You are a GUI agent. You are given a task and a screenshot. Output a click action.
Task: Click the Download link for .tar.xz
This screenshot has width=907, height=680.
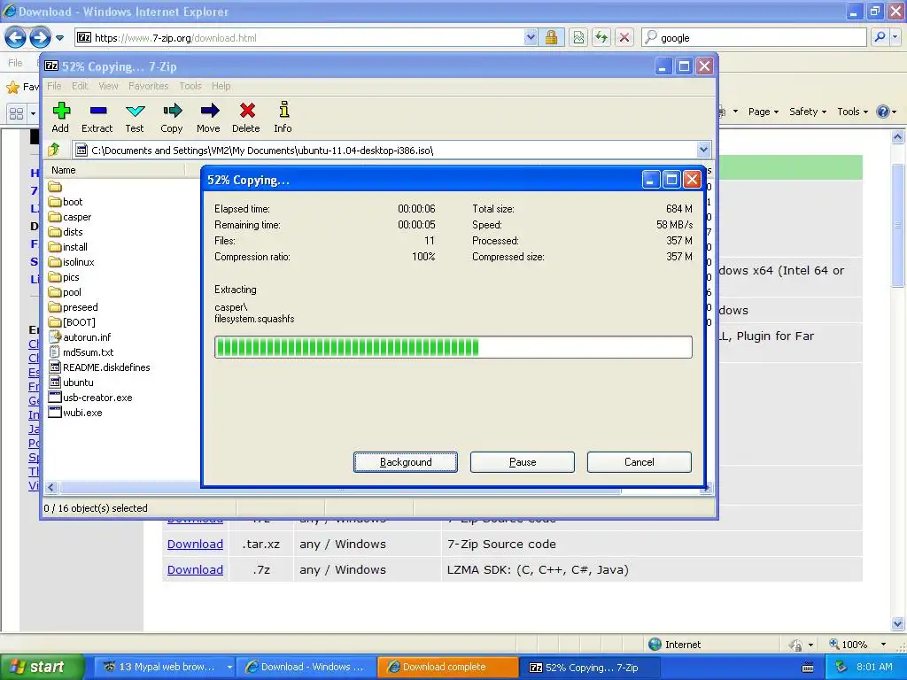pos(195,545)
